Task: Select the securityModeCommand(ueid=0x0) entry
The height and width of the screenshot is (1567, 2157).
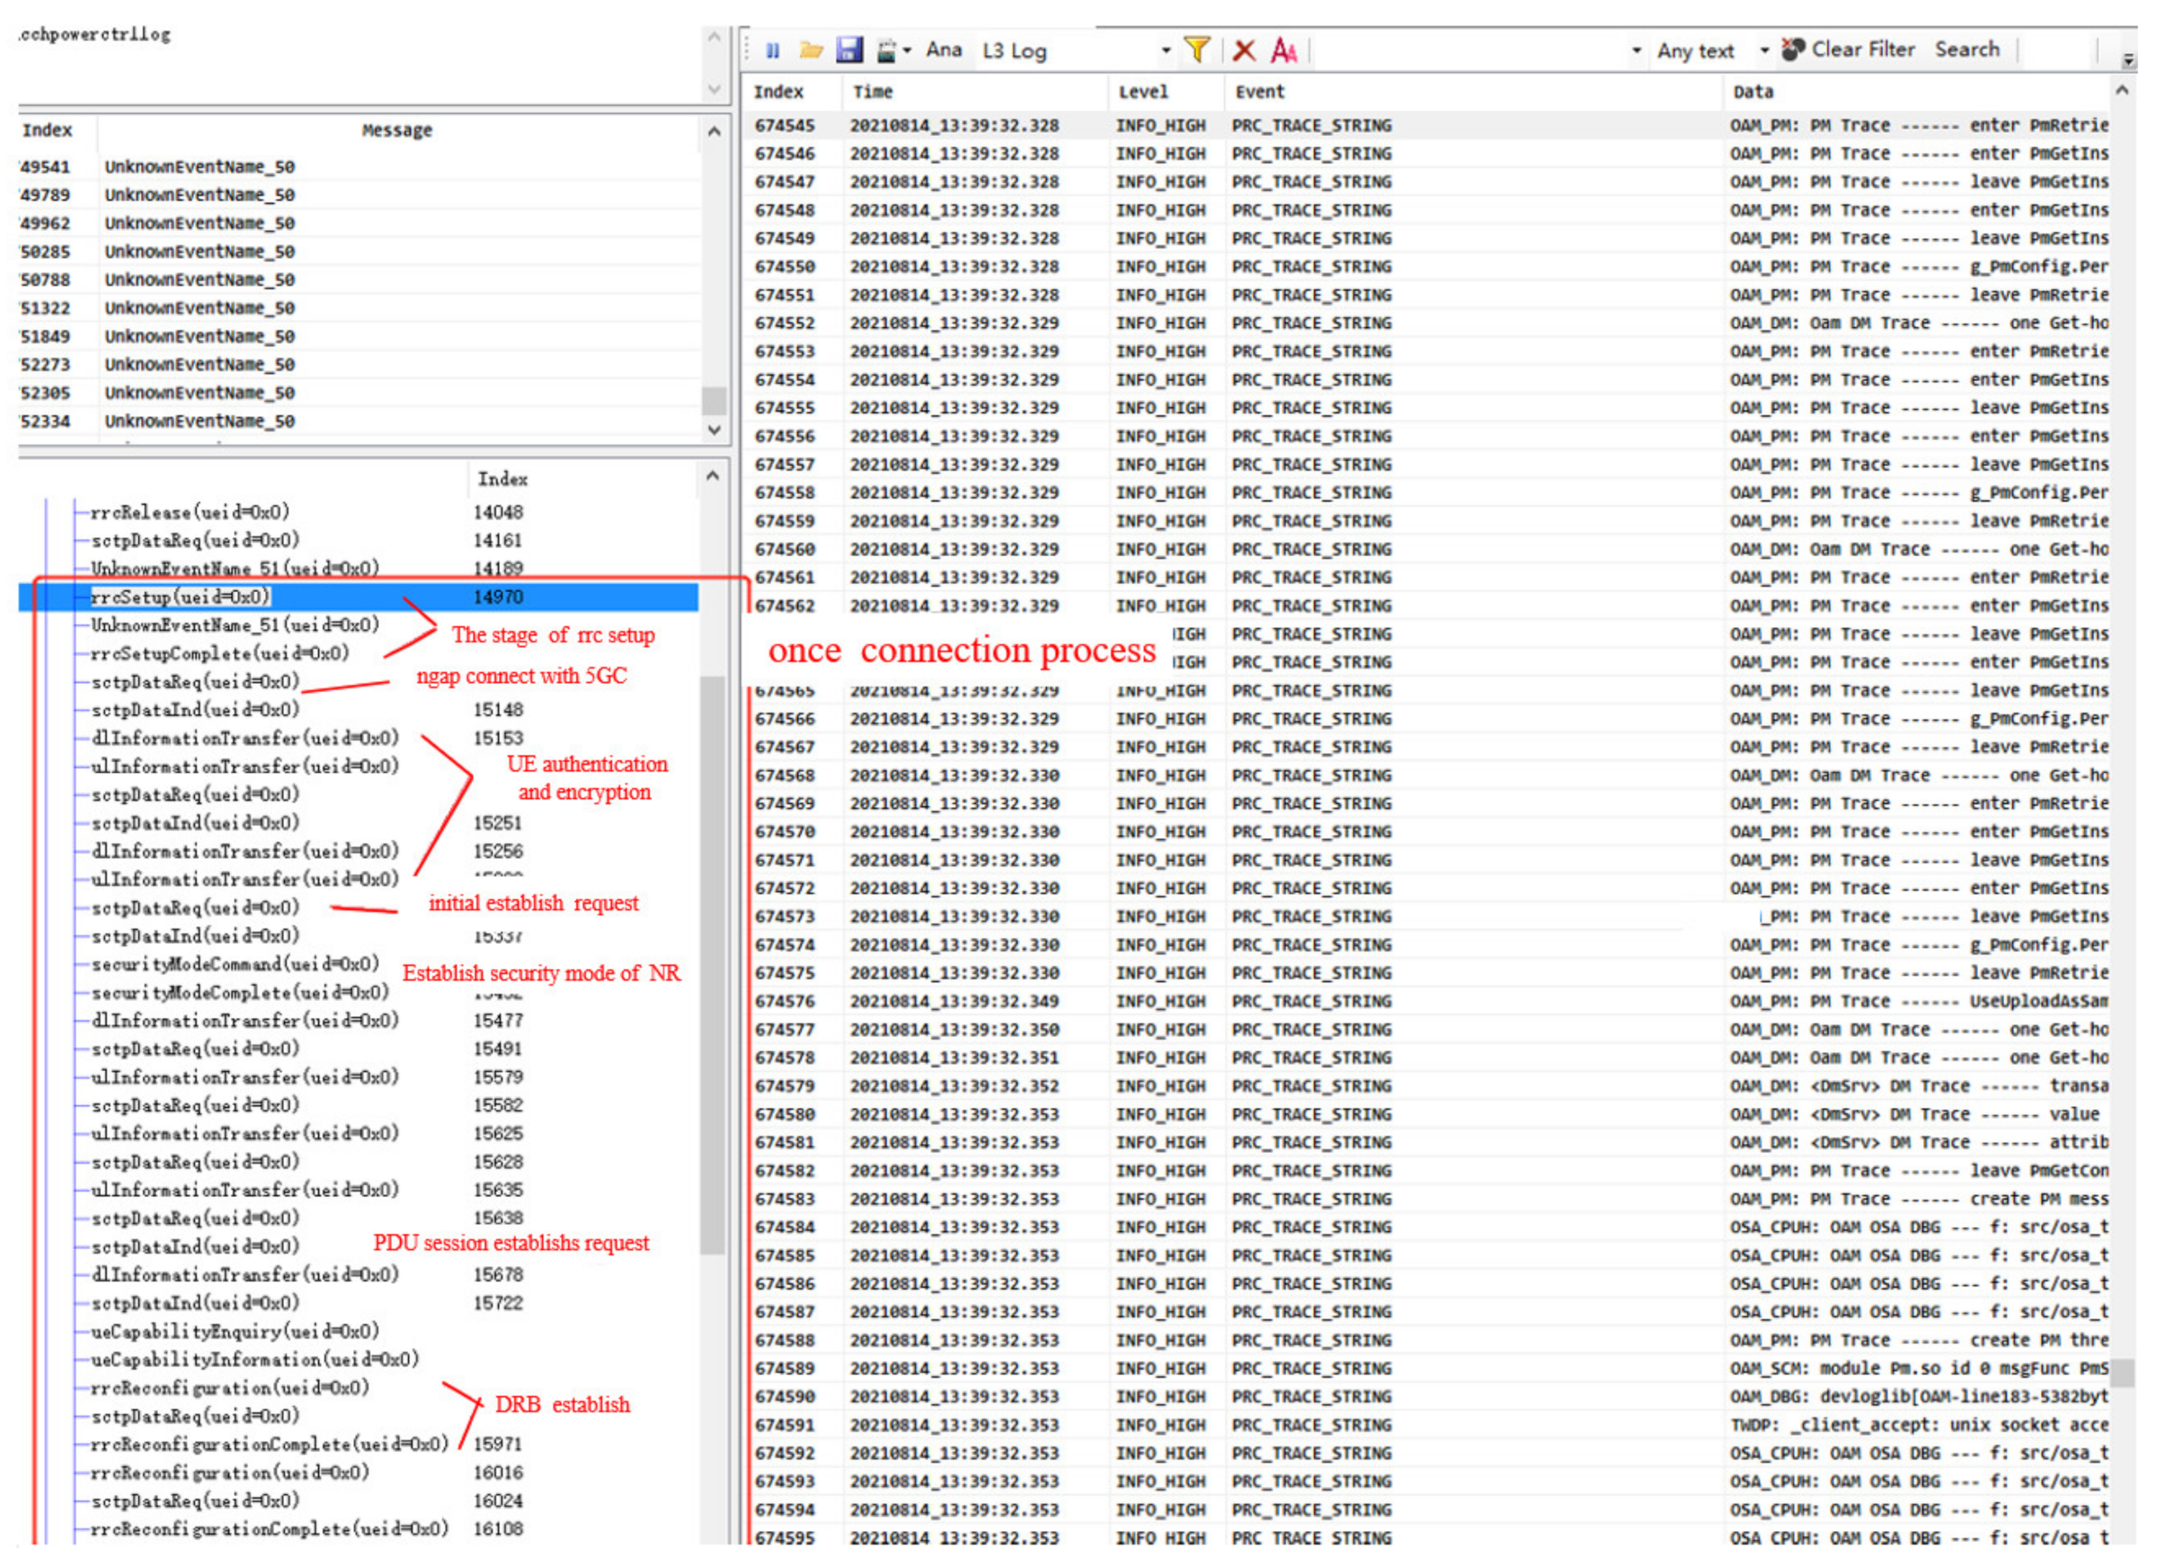Action: [235, 965]
